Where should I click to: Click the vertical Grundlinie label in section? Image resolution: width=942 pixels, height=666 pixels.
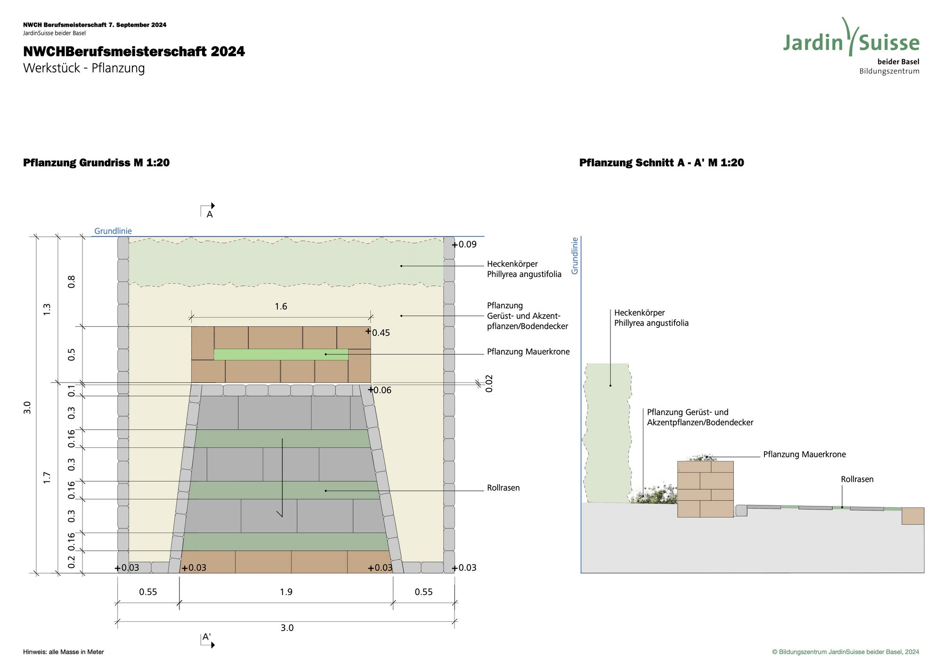pyautogui.click(x=575, y=256)
